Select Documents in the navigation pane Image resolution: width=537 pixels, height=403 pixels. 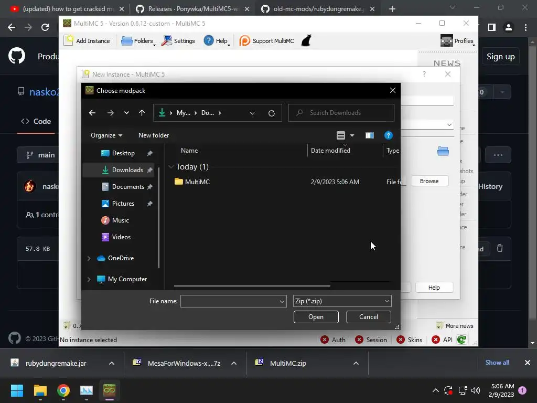point(119,187)
